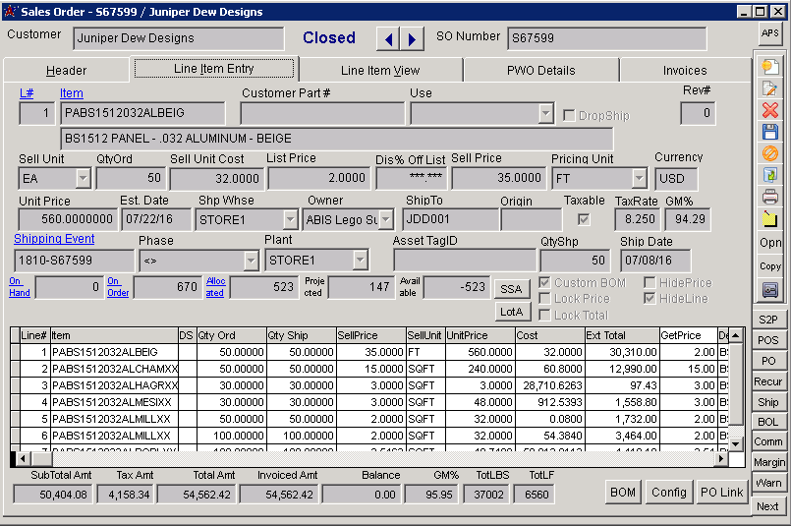Toggle the Taxable checkbox
The height and width of the screenshot is (526, 791).
(584, 219)
